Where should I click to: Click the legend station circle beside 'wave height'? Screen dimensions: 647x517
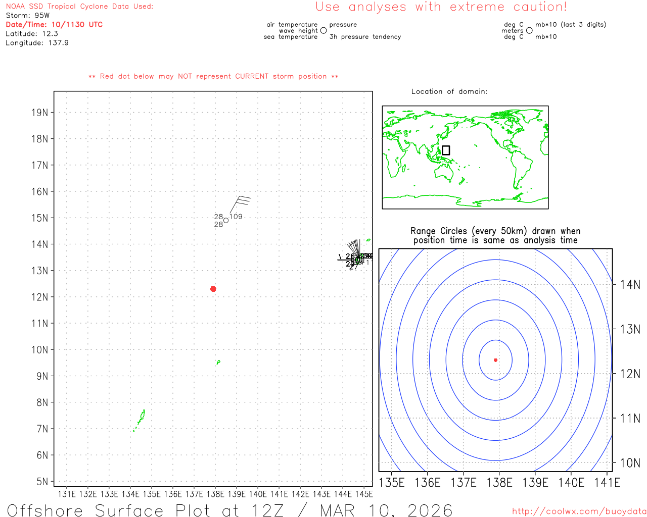tap(323, 30)
